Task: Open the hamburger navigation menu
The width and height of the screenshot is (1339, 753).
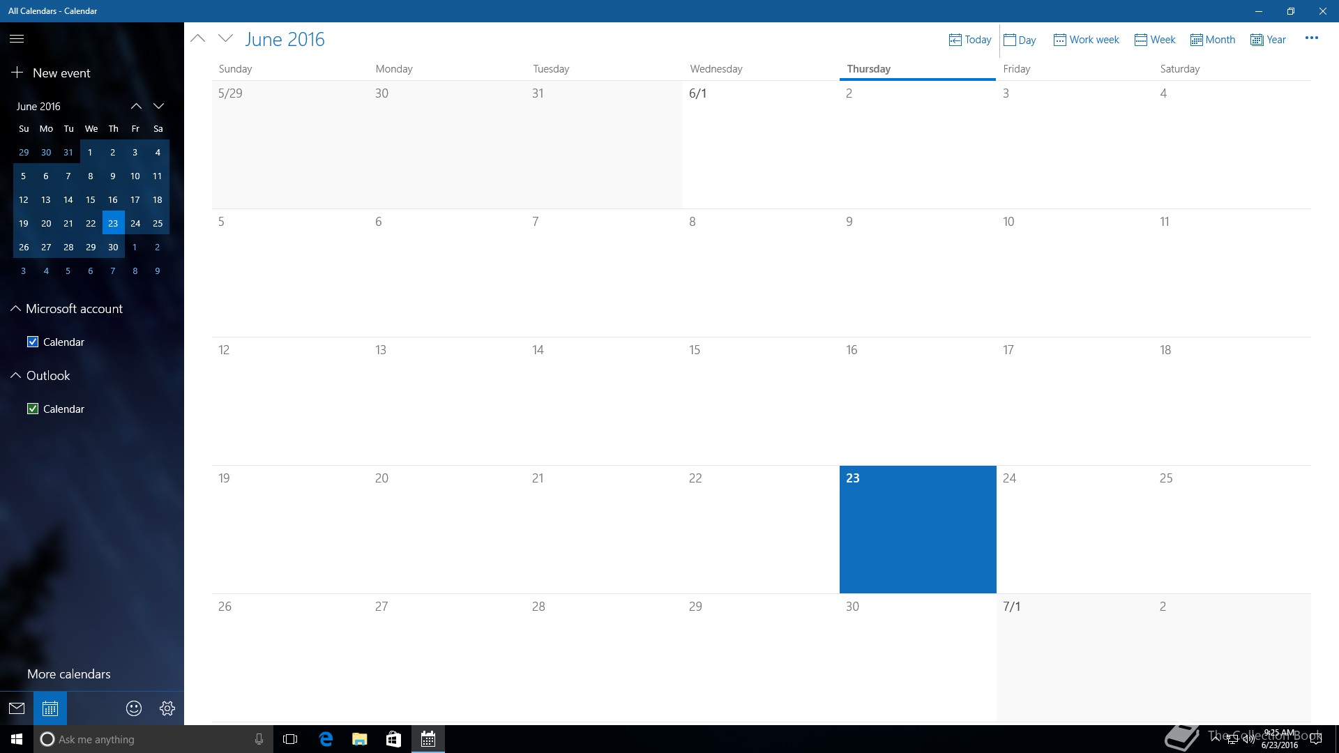Action: tap(17, 39)
